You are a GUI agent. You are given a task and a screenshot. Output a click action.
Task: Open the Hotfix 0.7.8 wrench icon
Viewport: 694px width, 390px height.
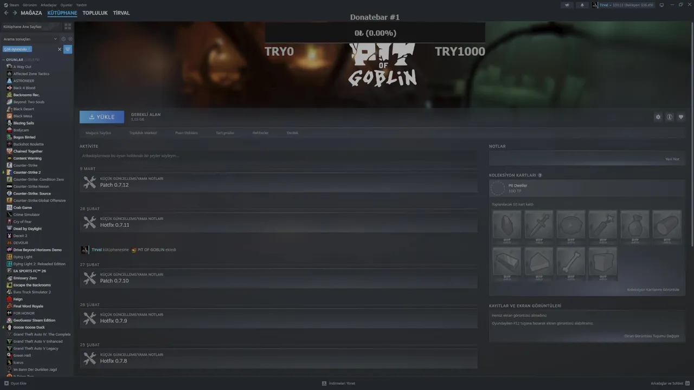coord(89,359)
